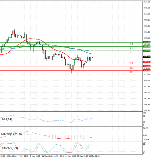Viewport: 151px width, 158px height.
Task: Select the S1 support label
Action: coord(131,63)
